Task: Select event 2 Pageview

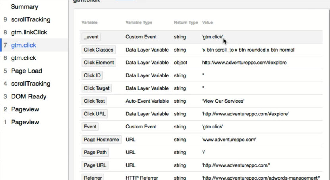Action: [x=25, y=109]
